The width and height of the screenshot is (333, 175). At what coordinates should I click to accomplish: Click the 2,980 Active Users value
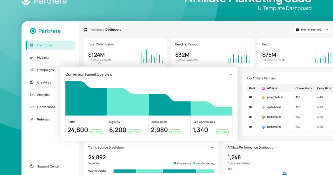coord(159,130)
